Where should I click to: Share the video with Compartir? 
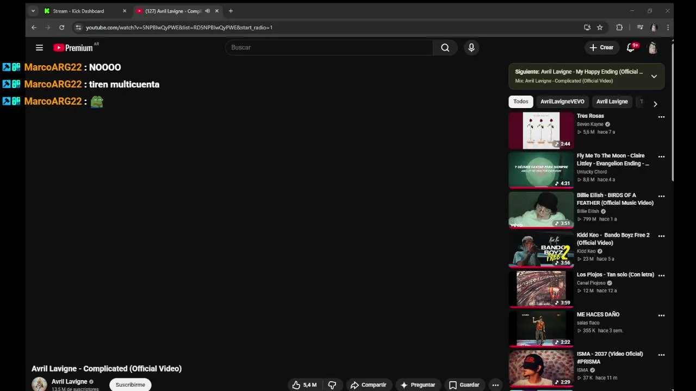pyautogui.click(x=368, y=384)
